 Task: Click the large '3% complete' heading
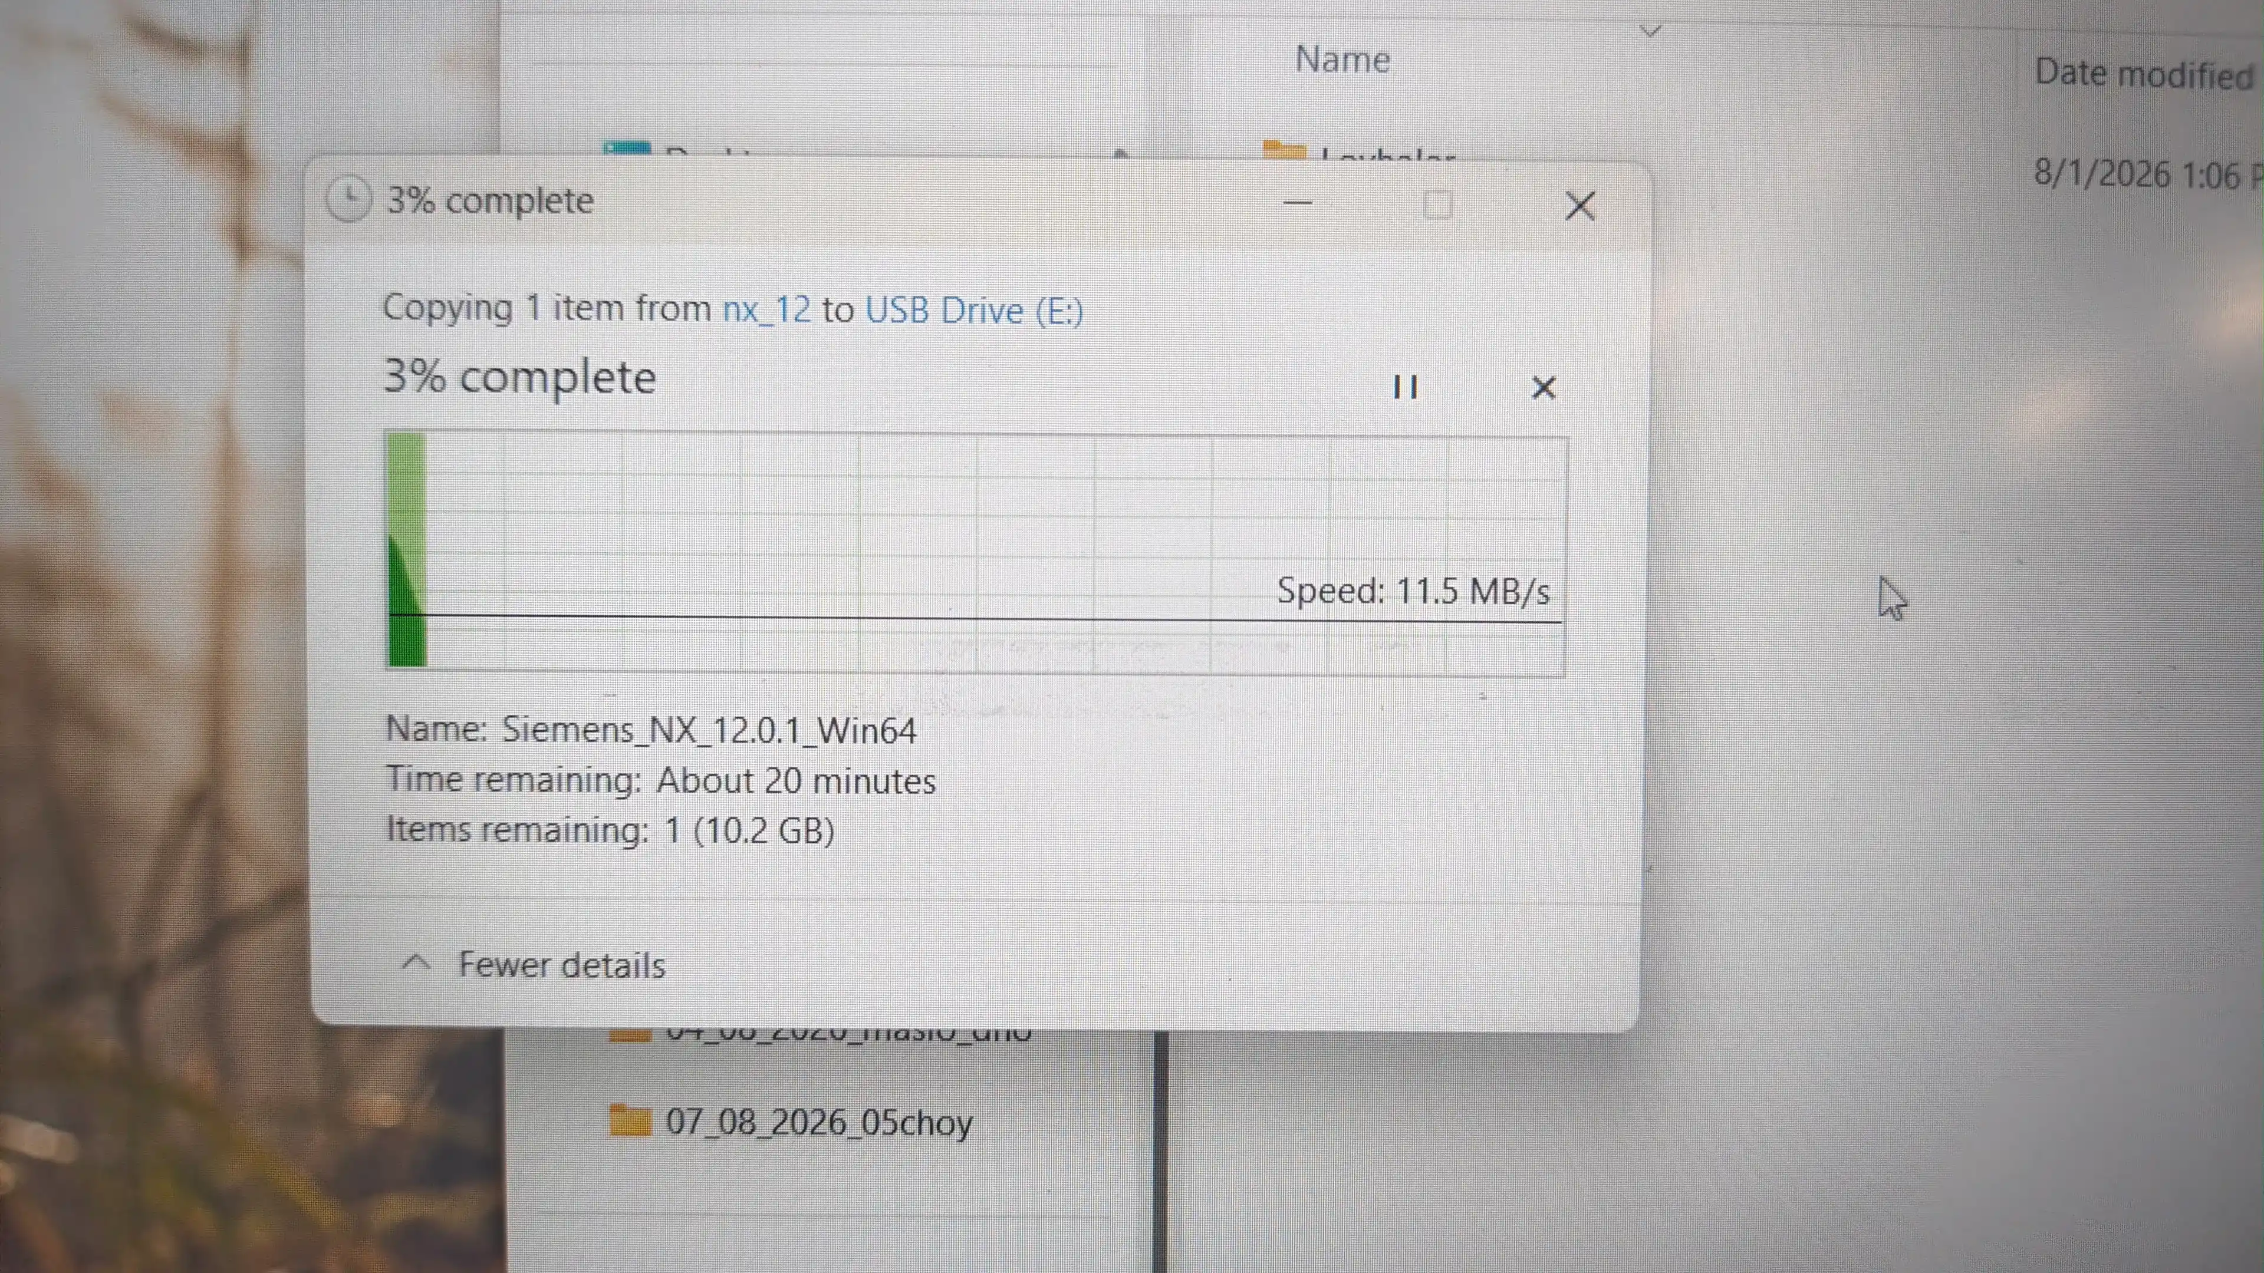click(x=519, y=377)
